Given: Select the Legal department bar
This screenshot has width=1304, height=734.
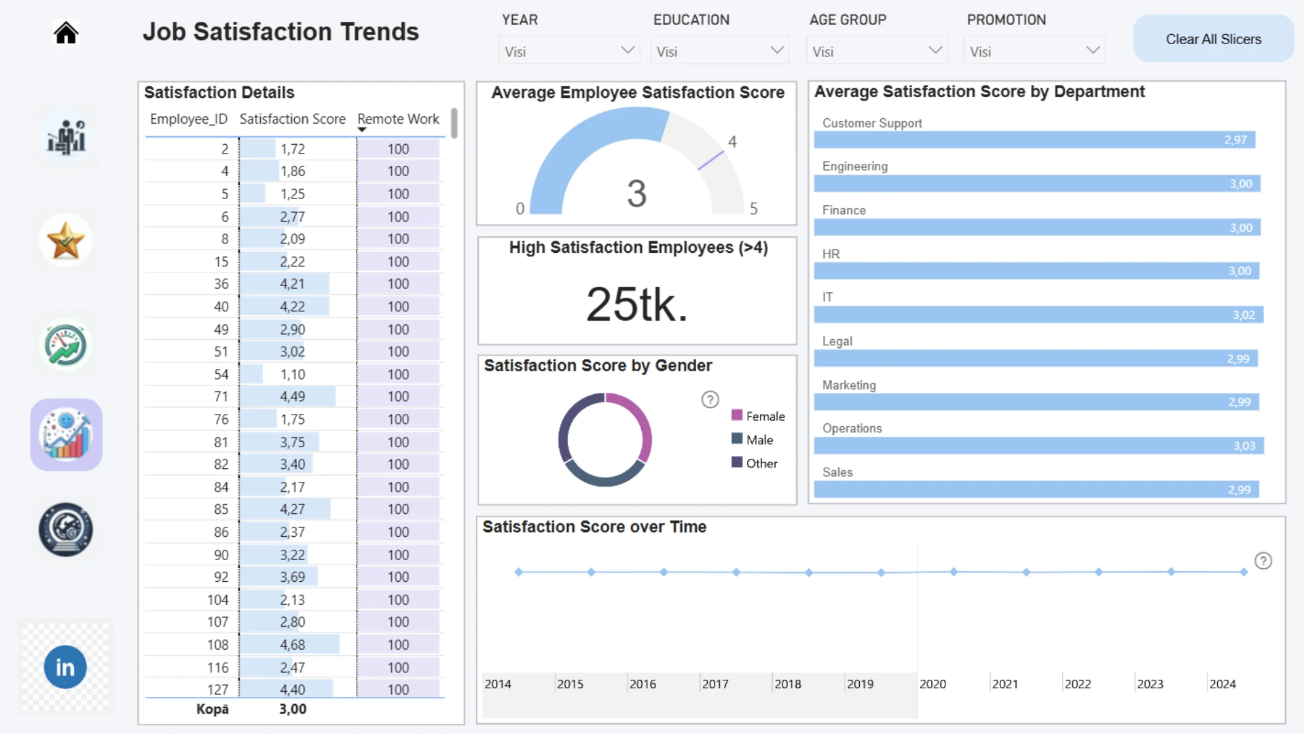Looking at the screenshot, I should 1036,358.
